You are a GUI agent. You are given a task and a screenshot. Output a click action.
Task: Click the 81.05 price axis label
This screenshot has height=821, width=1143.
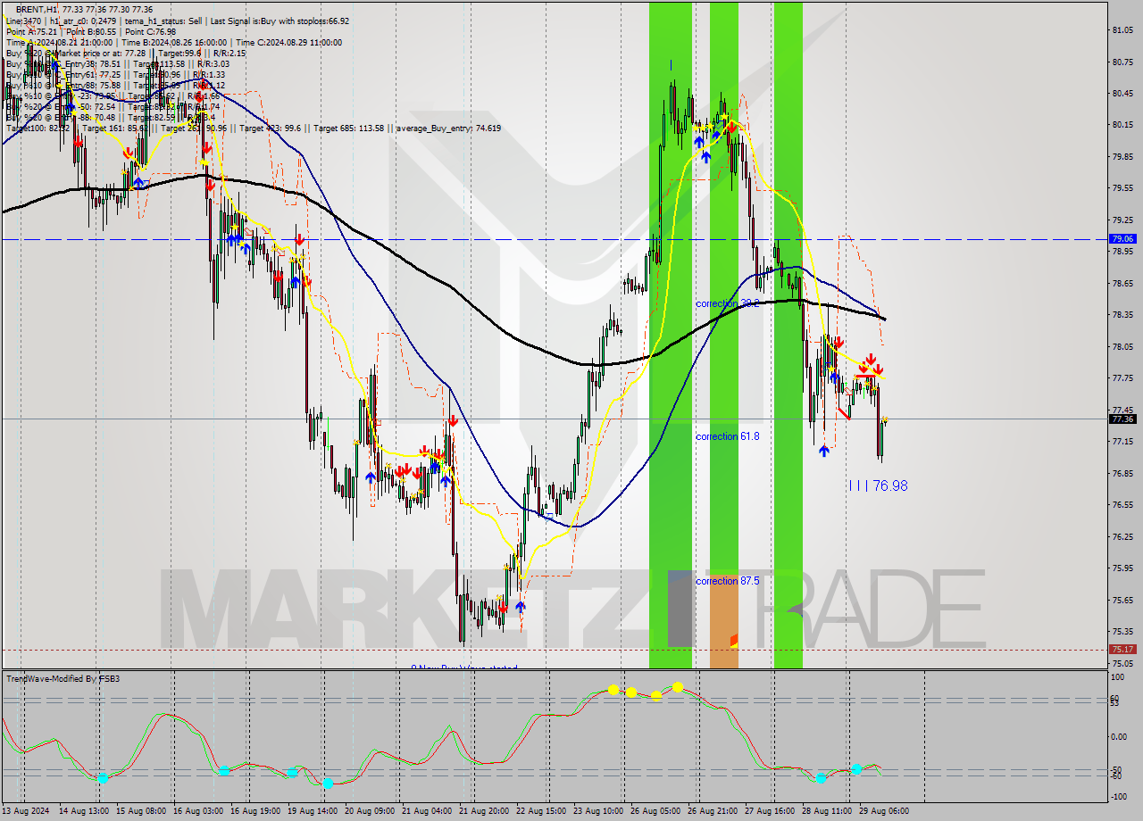[1122, 30]
